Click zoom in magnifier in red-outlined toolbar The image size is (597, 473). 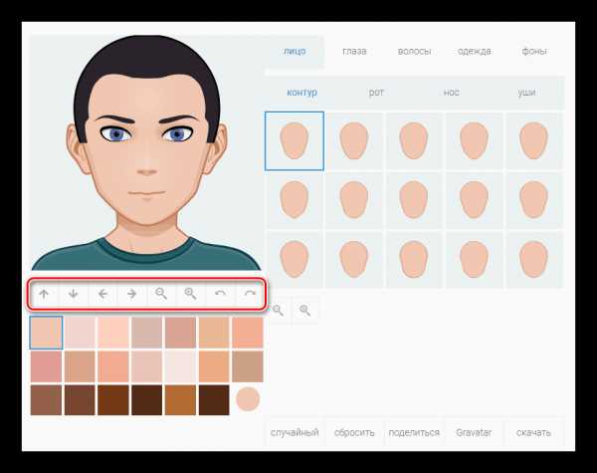(x=190, y=294)
